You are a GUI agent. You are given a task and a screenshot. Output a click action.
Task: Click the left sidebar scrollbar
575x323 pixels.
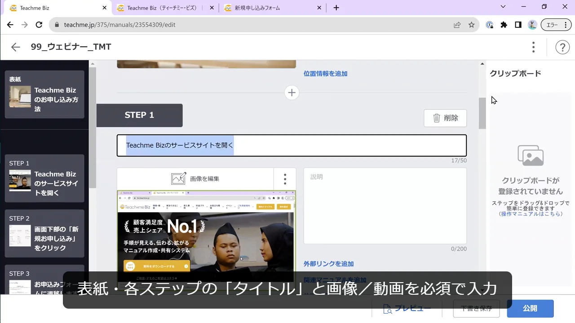pos(93,127)
